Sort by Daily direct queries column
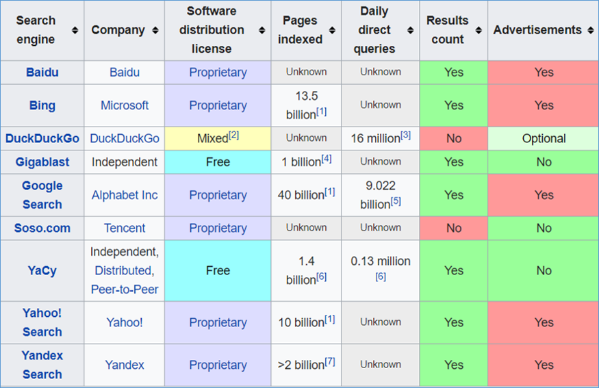 [x=410, y=30]
